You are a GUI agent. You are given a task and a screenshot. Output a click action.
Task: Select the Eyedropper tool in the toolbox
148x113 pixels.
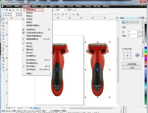pos(3,61)
